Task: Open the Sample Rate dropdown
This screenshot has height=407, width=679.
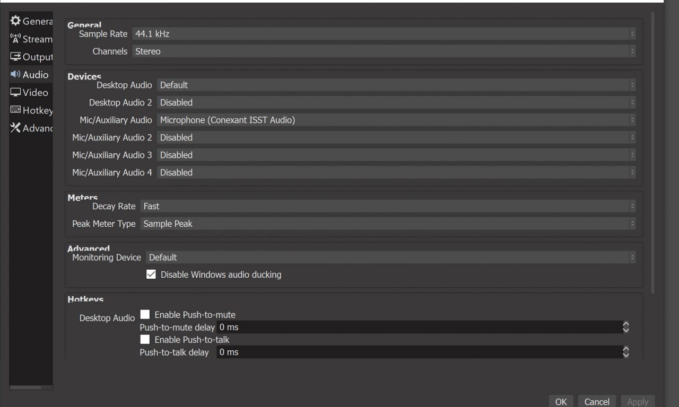Action: (x=383, y=34)
